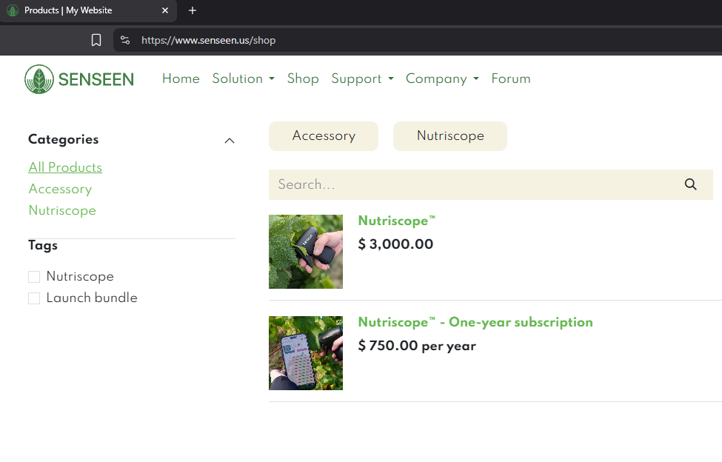
Task: Check the Nutriscope tag checkbox
Action: coord(34,276)
